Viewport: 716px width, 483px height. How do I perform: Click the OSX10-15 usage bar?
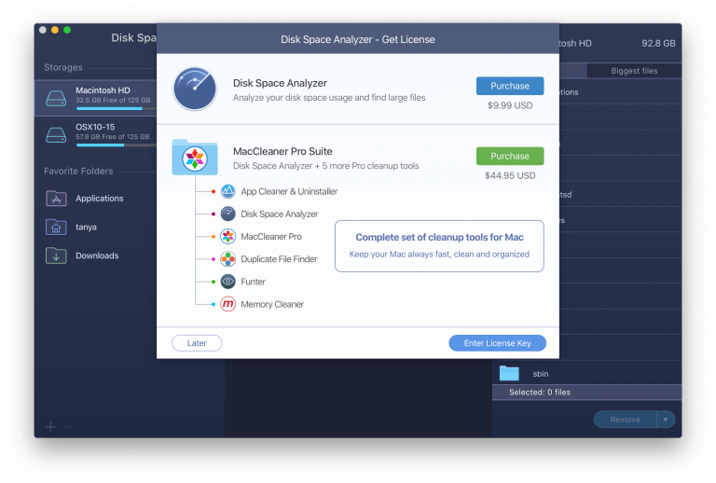pos(117,145)
